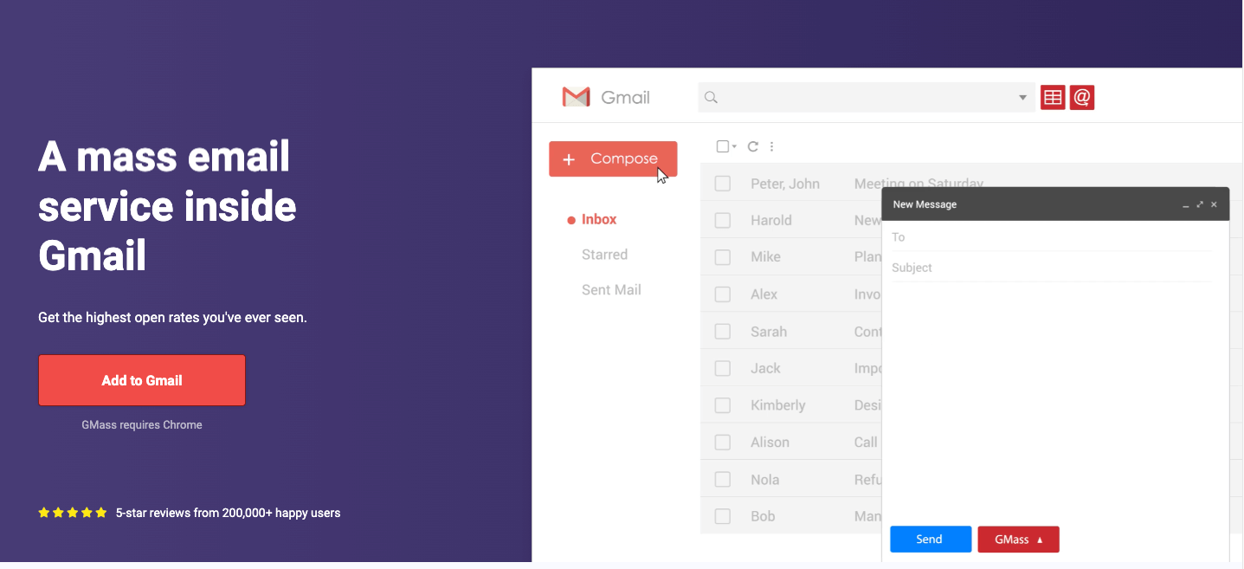This screenshot has width=1244, height=569.
Task: Click the Gmail logo icon
Action: click(575, 97)
